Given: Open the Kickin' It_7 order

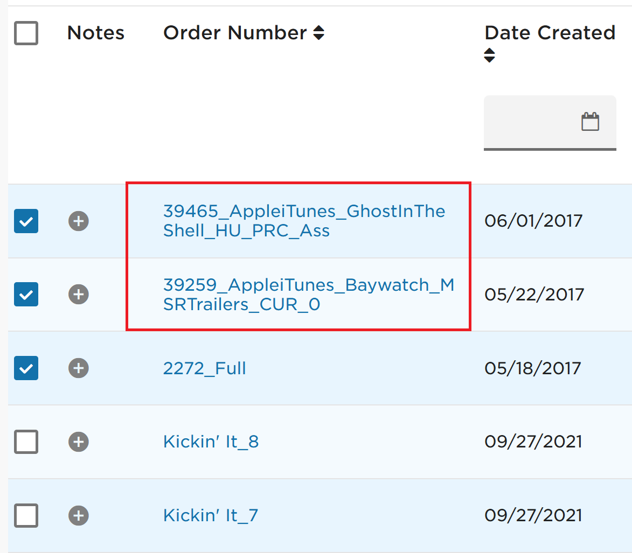Looking at the screenshot, I should coord(211,515).
